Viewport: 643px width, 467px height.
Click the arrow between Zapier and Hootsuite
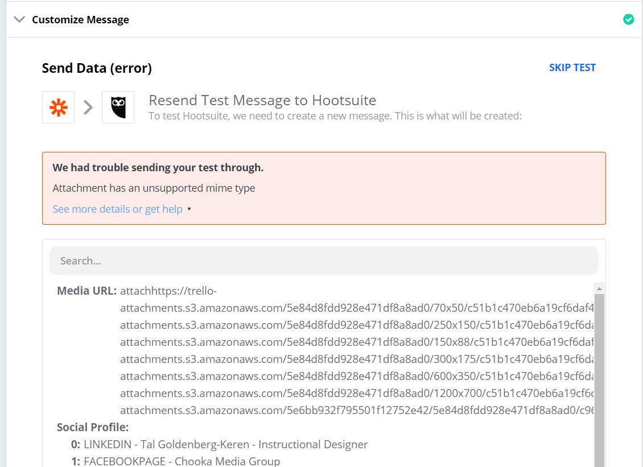[x=88, y=108]
